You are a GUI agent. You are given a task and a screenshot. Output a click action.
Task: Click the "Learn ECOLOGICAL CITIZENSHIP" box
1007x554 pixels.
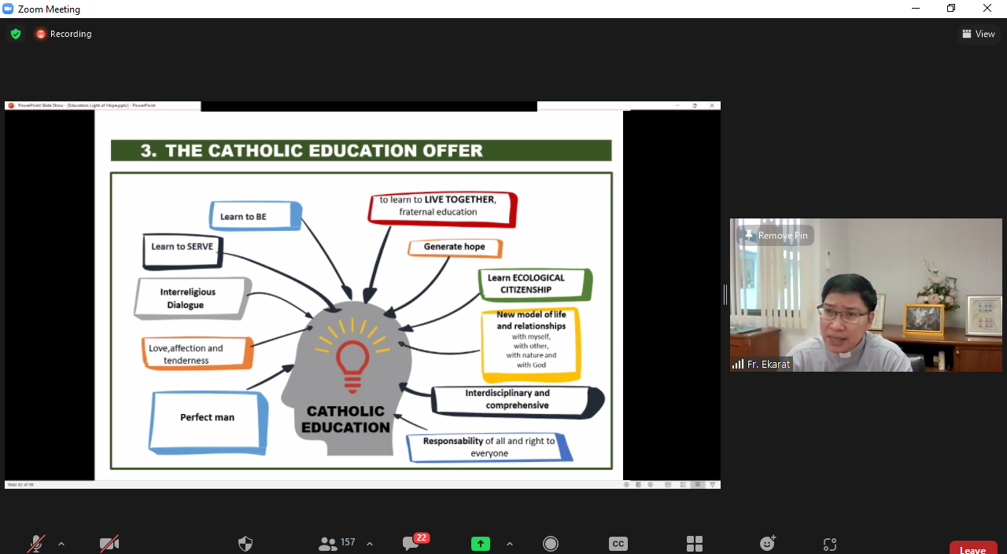(535, 284)
